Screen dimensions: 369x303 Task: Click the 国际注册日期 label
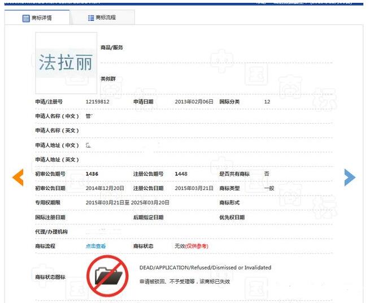point(50,217)
